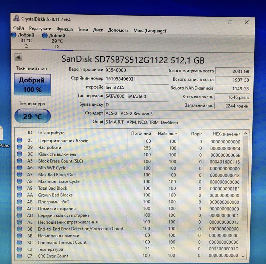This screenshot has width=266, height=264.
Task: Open the Диск menu
Action: point(98,30)
